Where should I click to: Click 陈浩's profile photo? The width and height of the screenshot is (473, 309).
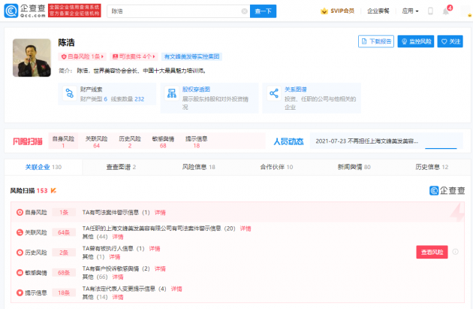pos(32,58)
